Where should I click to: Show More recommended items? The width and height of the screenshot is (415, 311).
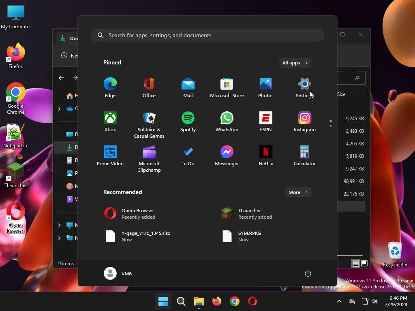pyautogui.click(x=298, y=192)
